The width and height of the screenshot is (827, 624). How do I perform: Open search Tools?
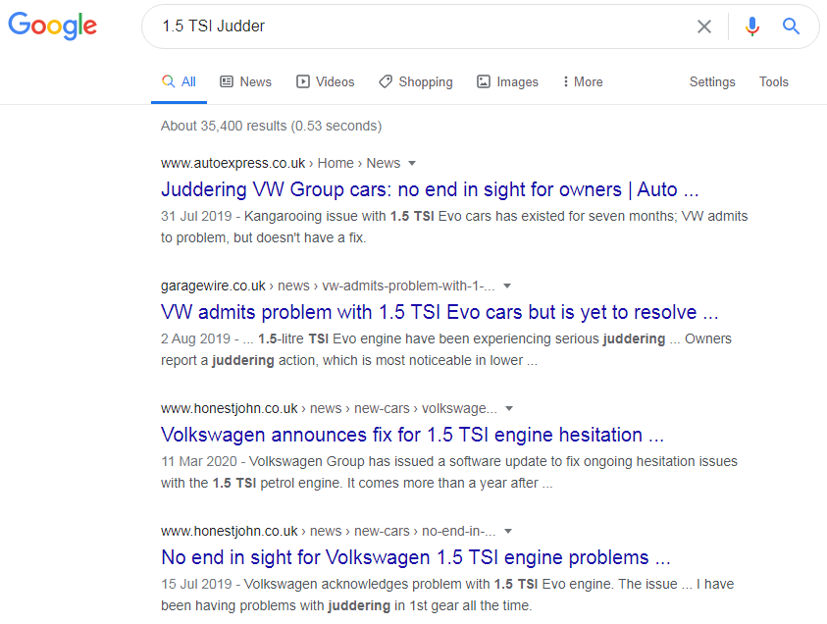pyautogui.click(x=774, y=81)
